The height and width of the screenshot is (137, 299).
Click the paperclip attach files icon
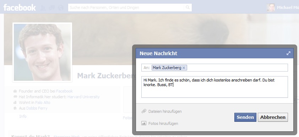click(144, 111)
